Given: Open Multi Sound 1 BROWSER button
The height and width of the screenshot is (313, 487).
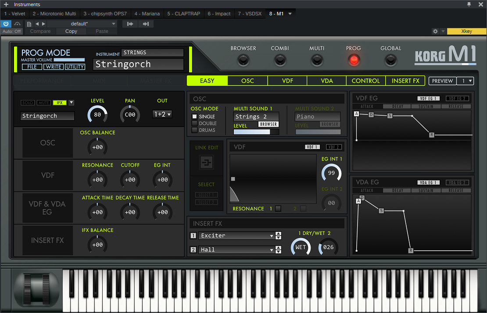Looking at the screenshot, I should (x=269, y=124).
